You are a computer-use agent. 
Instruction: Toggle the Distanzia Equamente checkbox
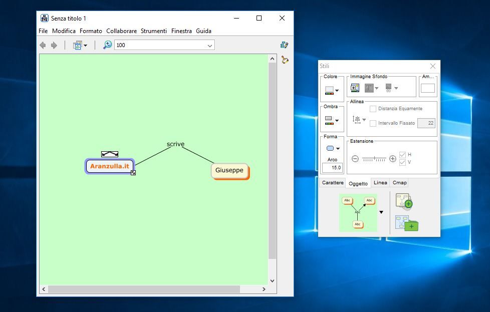click(x=373, y=109)
